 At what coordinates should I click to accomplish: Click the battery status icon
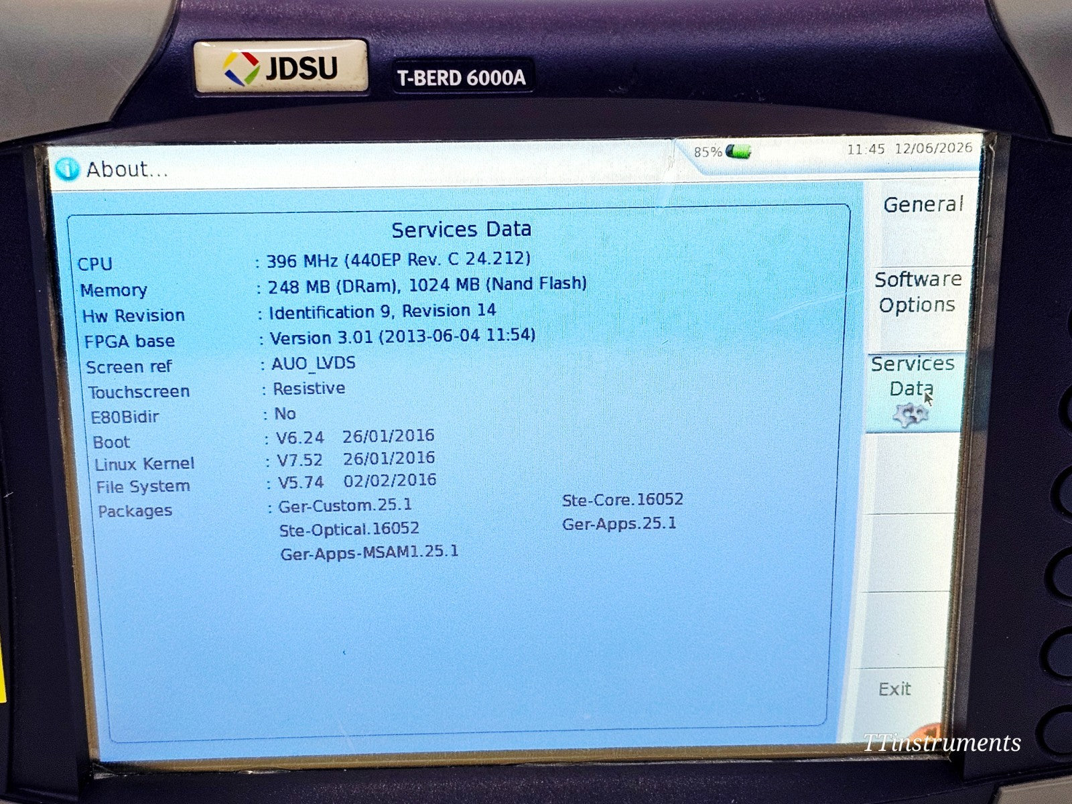739,151
